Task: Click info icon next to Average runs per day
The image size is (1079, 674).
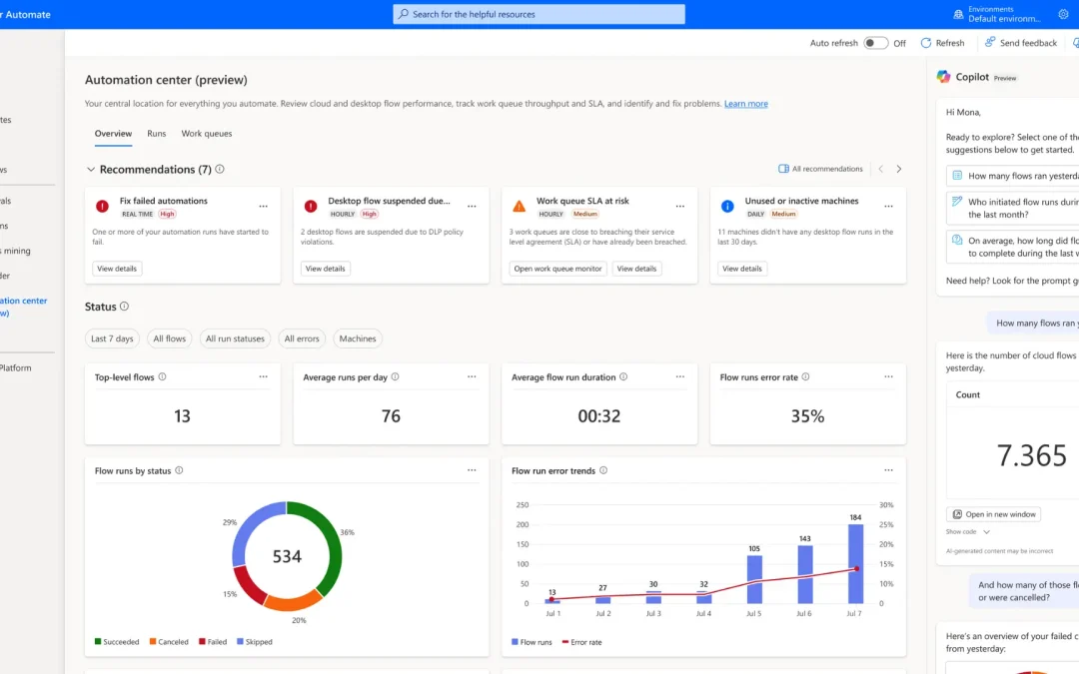Action: (395, 376)
